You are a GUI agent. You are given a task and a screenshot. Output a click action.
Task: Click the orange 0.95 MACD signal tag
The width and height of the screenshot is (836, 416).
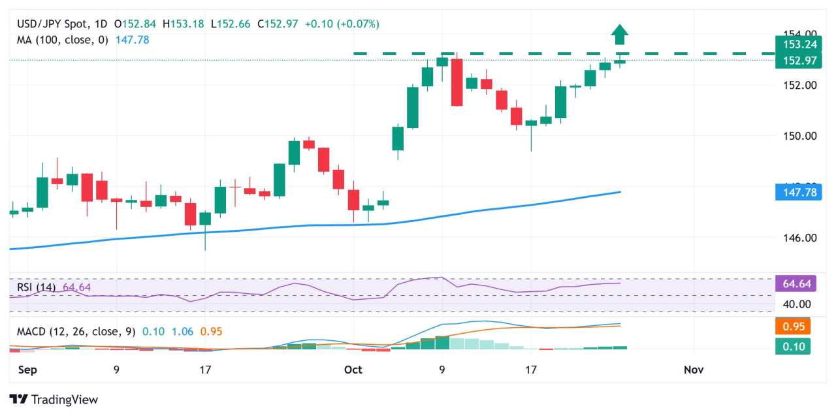(792, 326)
